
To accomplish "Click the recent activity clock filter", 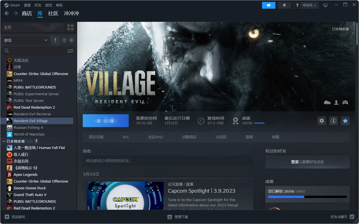I will pyautogui.click(x=64, y=40).
